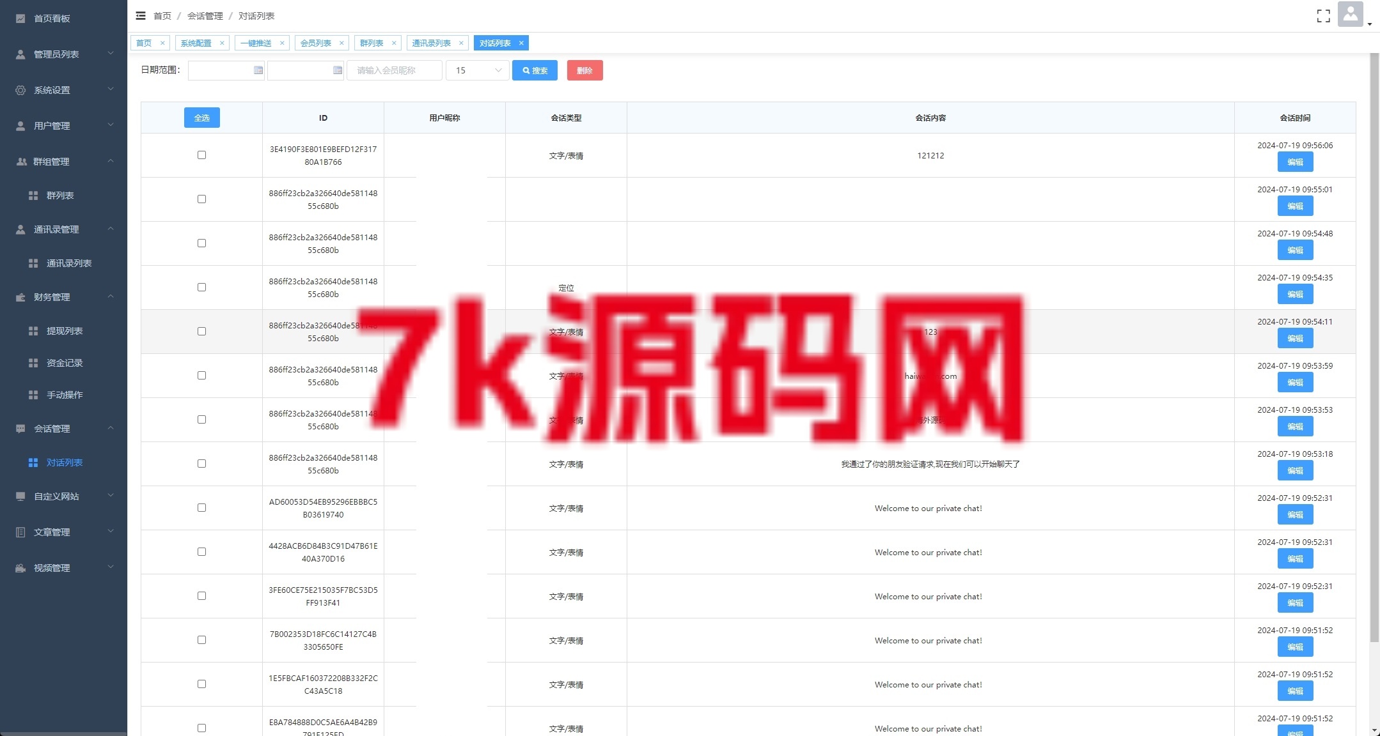Click 会话管理 breadcrumb link

pyautogui.click(x=205, y=16)
